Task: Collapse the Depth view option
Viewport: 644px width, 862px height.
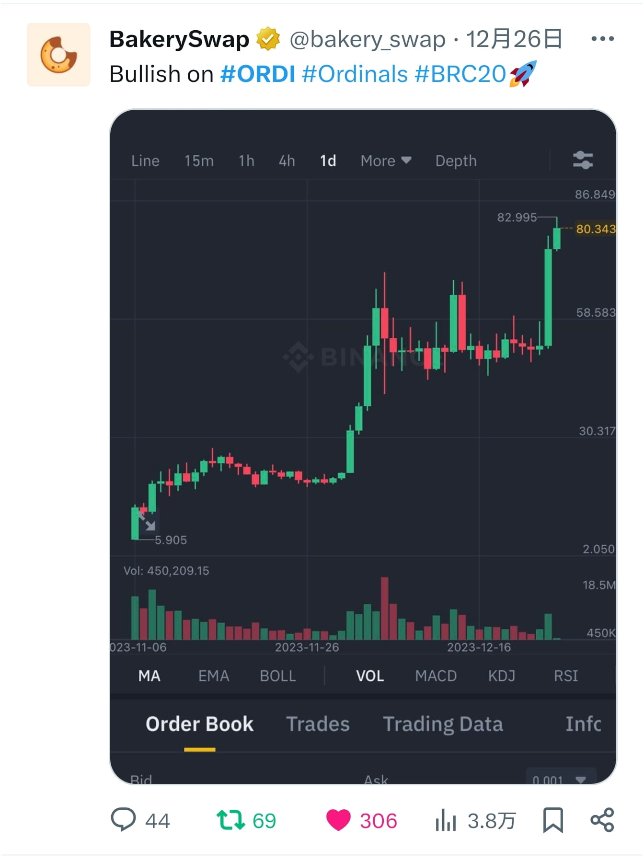Action: pos(455,161)
